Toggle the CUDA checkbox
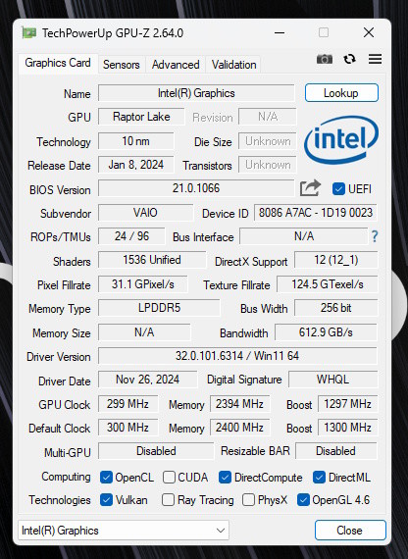This screenshot has height=559, width=408. 169,477
